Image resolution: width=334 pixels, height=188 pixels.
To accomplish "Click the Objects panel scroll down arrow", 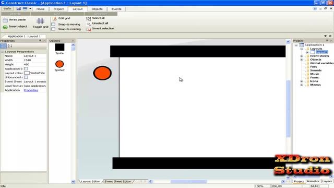I will coord(73,182).
